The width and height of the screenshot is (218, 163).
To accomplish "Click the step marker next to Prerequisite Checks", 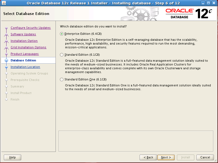I will pyautogui.click(x=7, y=80).
